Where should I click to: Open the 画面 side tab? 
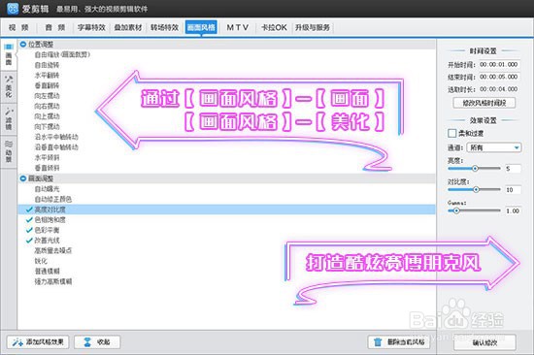point(9,55)
